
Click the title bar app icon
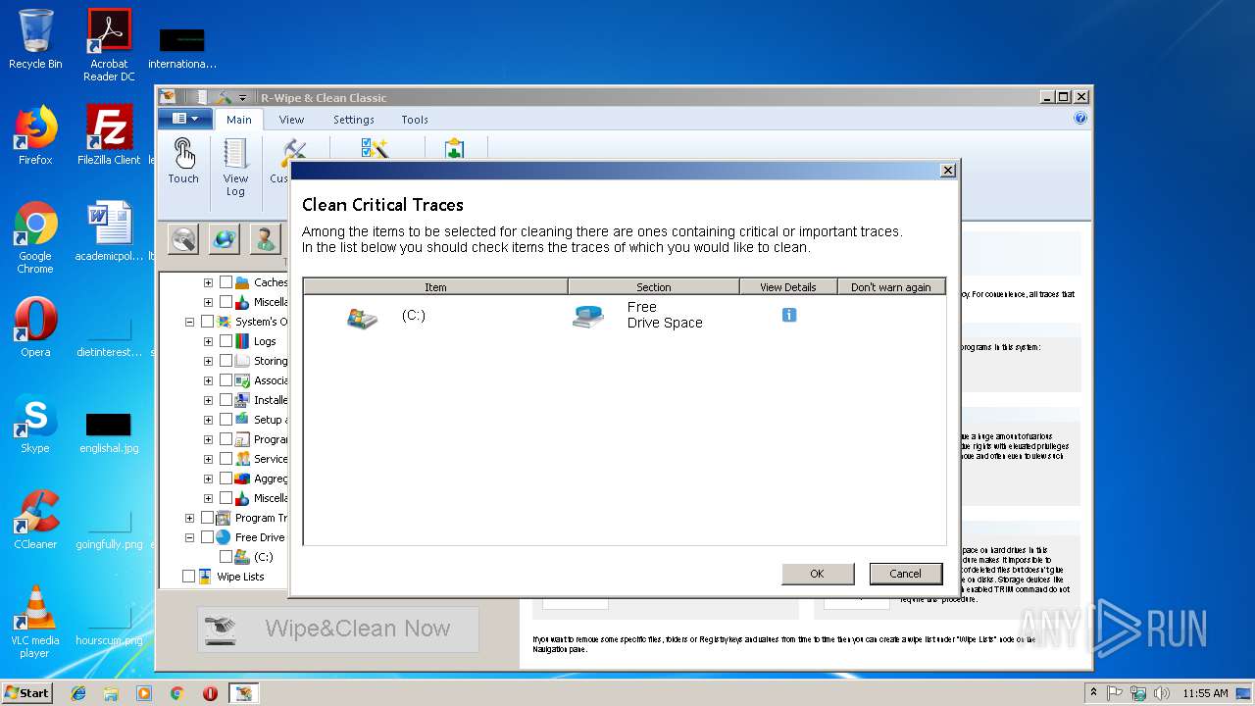168,97
